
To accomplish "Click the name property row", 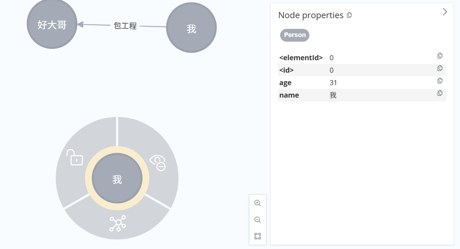I will [362, 95].
